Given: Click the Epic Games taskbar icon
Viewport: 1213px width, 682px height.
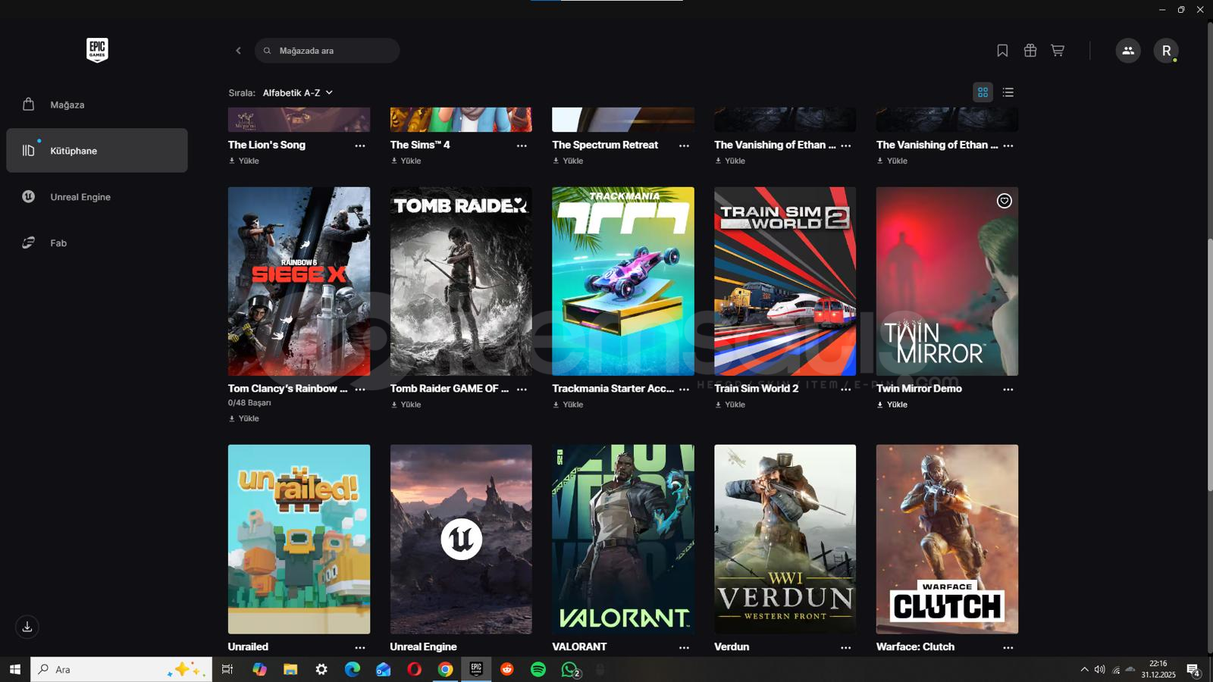Looking at the screenshot, I should (x=476, y=669).
